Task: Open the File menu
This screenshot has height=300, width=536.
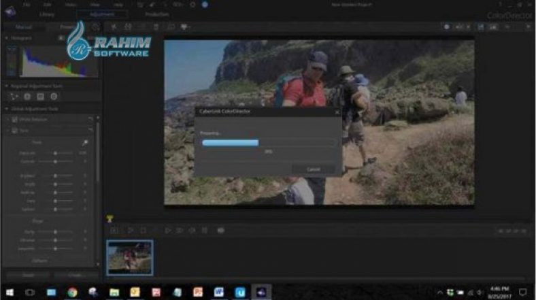Action: (x=27, y=5)
